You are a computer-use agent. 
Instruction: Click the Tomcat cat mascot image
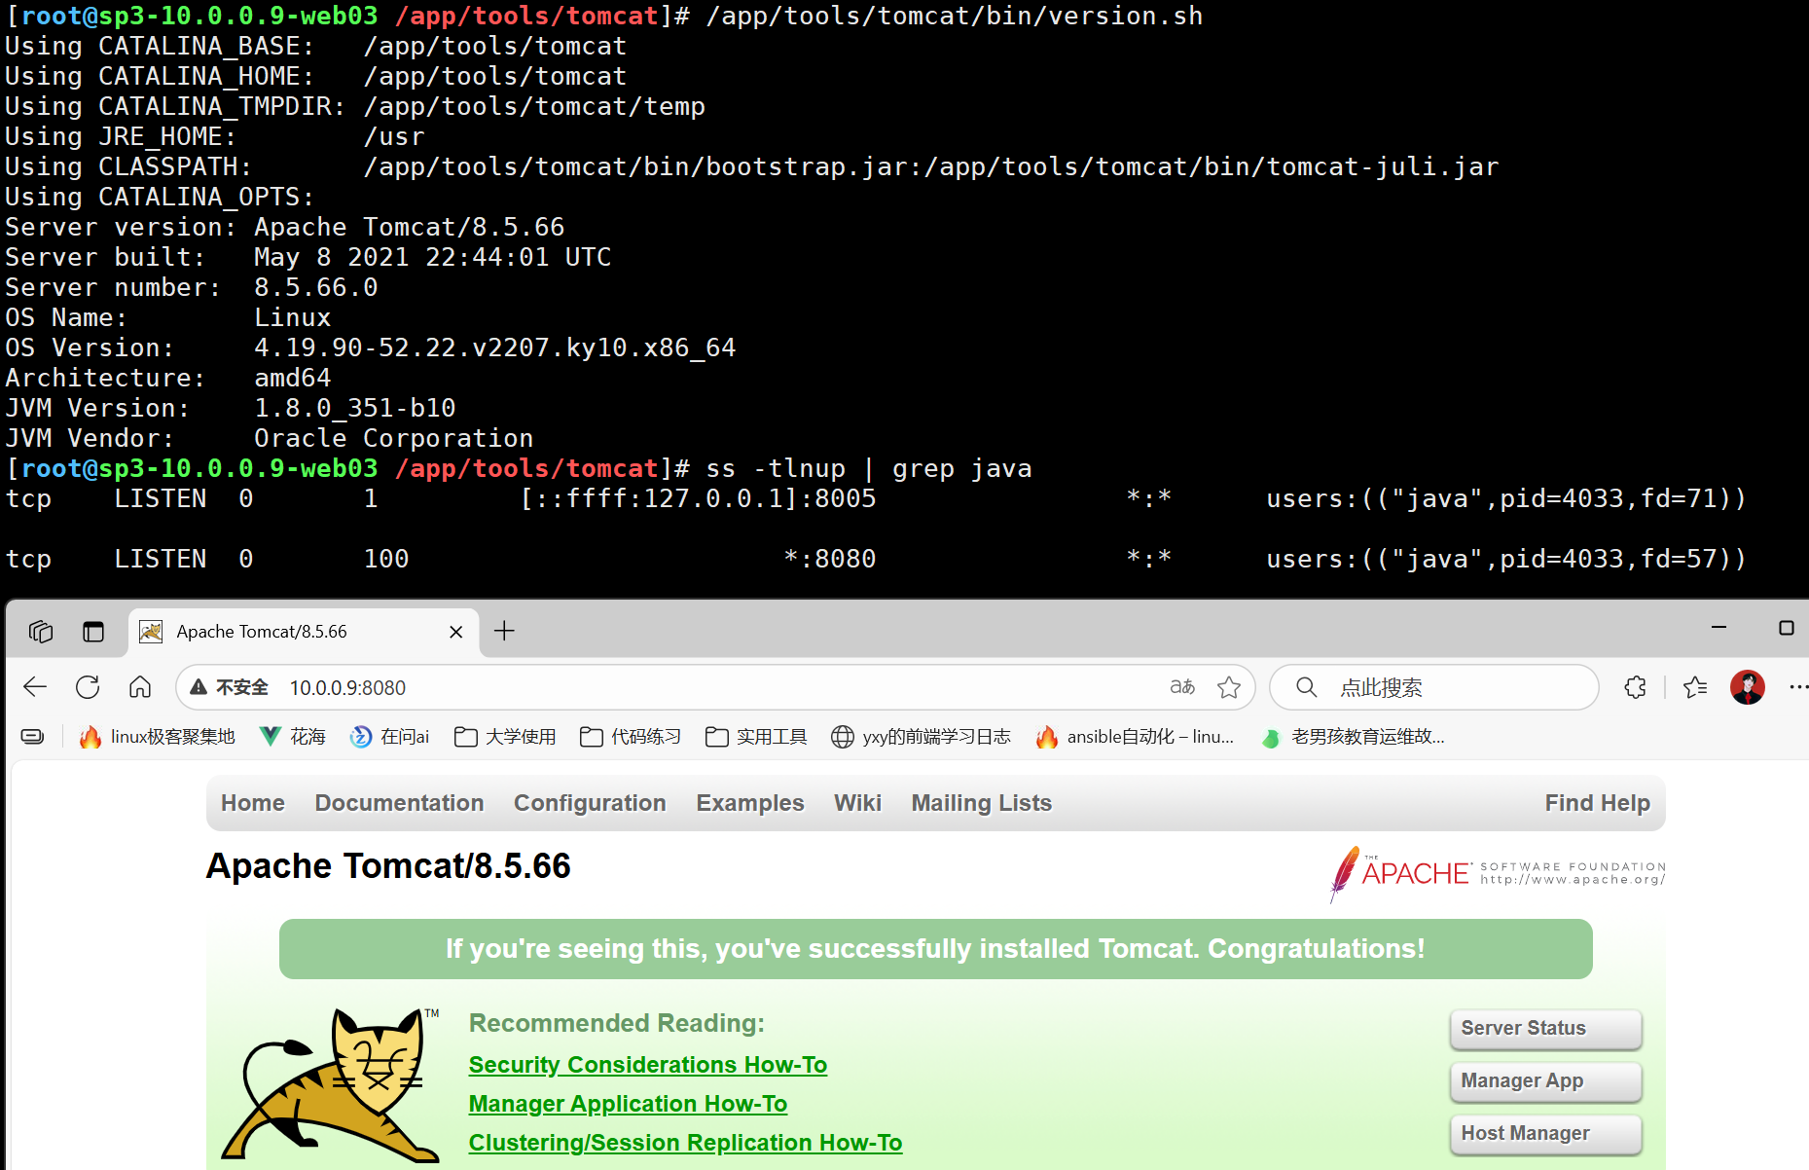(x=331, y=1084)
